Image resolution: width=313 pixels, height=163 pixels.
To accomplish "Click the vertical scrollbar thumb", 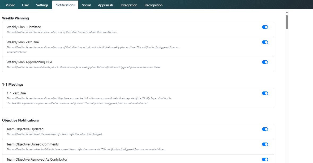I will point(287,22).
